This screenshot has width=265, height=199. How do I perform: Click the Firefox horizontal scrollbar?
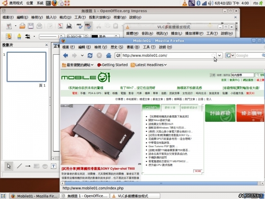click(161, 183)
